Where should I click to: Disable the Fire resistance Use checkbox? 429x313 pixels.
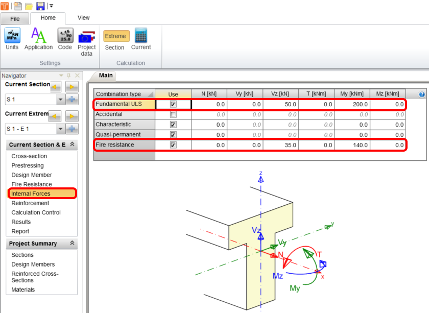(173, 145)
